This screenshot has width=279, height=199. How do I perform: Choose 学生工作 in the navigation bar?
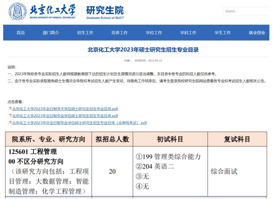(x=223, y=33)
